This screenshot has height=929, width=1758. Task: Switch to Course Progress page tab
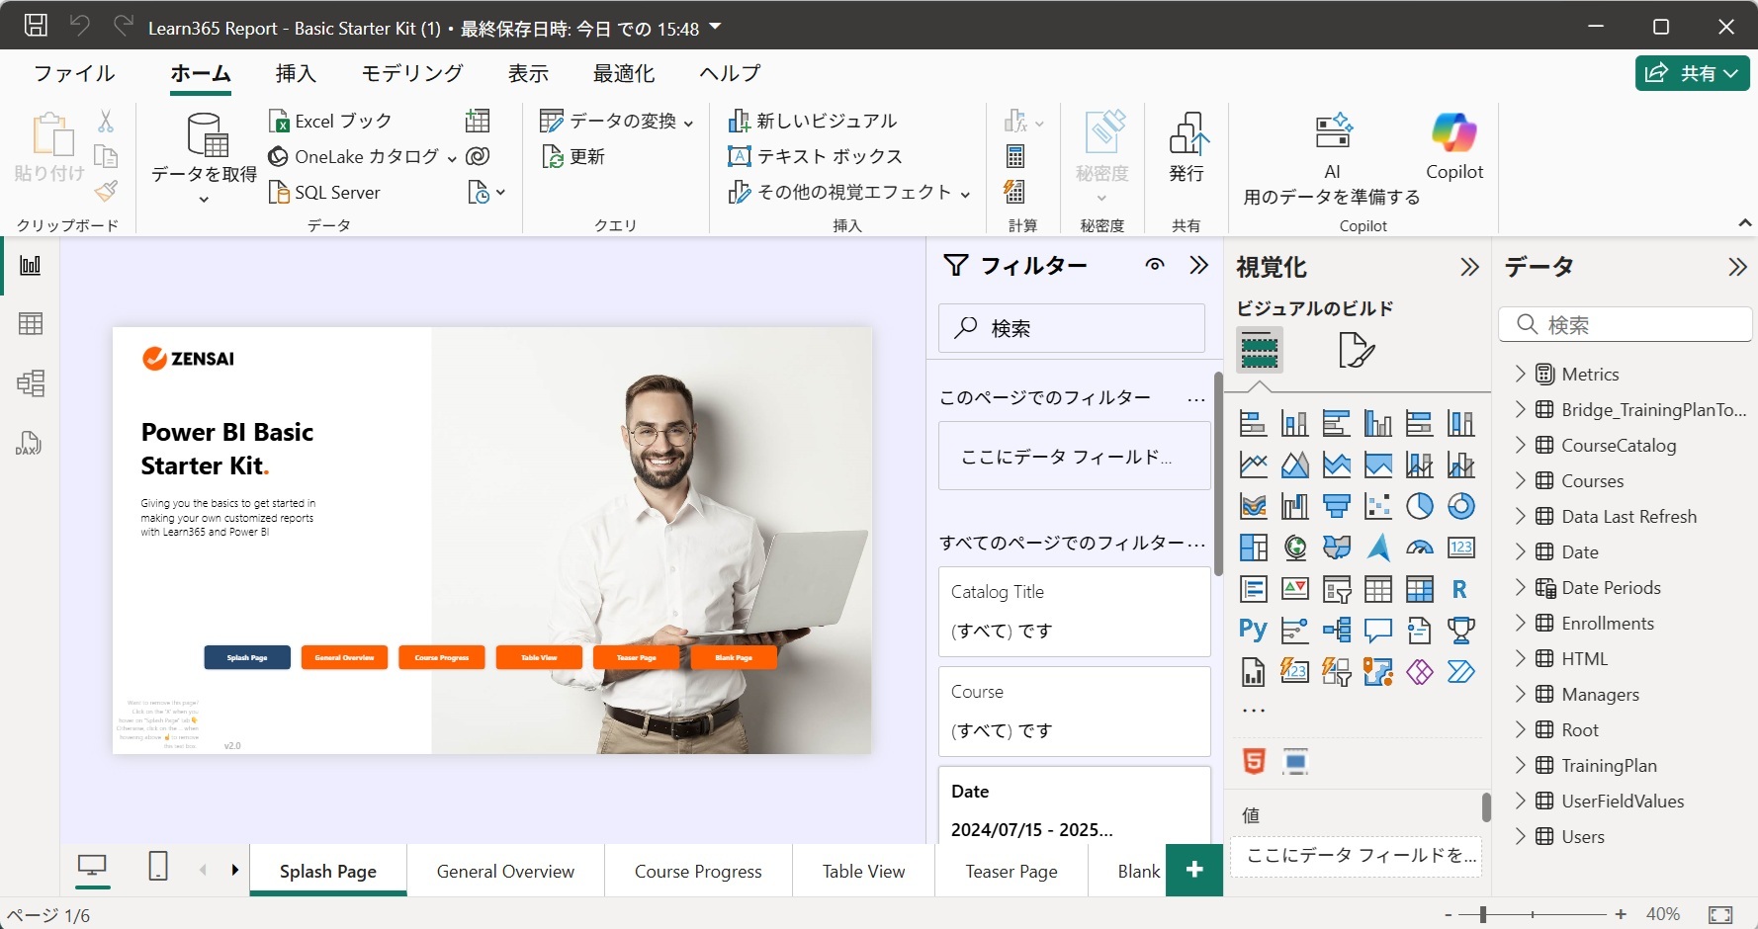tap(698, 871)
